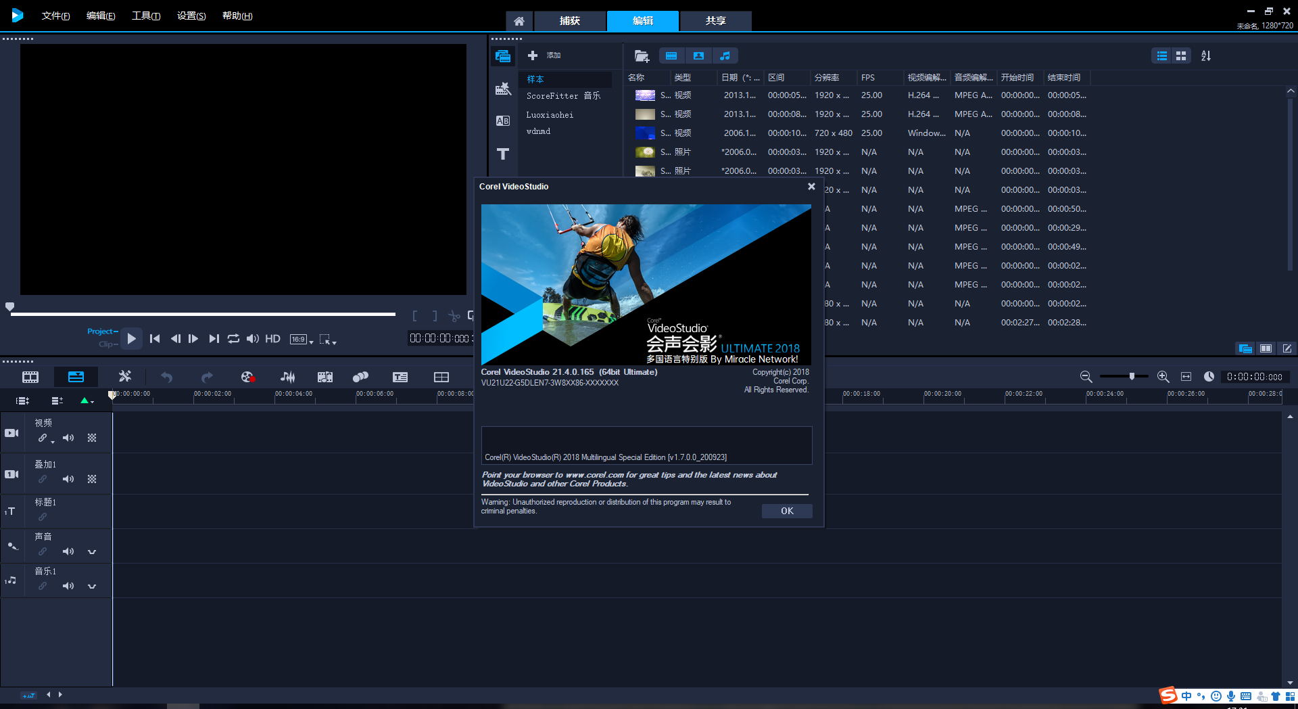Click OK in Corel VideoStudio dialog
Image resolution: width=1298 pixels, height=709 pixels.
(x=787, y=511)
